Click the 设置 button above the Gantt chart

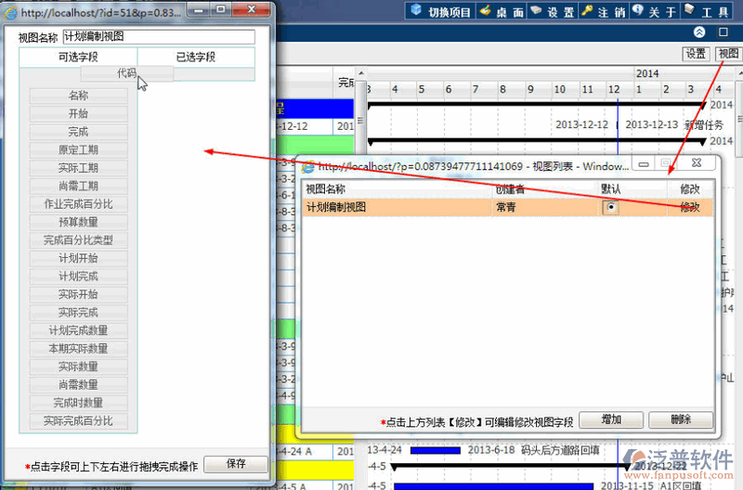(696, 54)
